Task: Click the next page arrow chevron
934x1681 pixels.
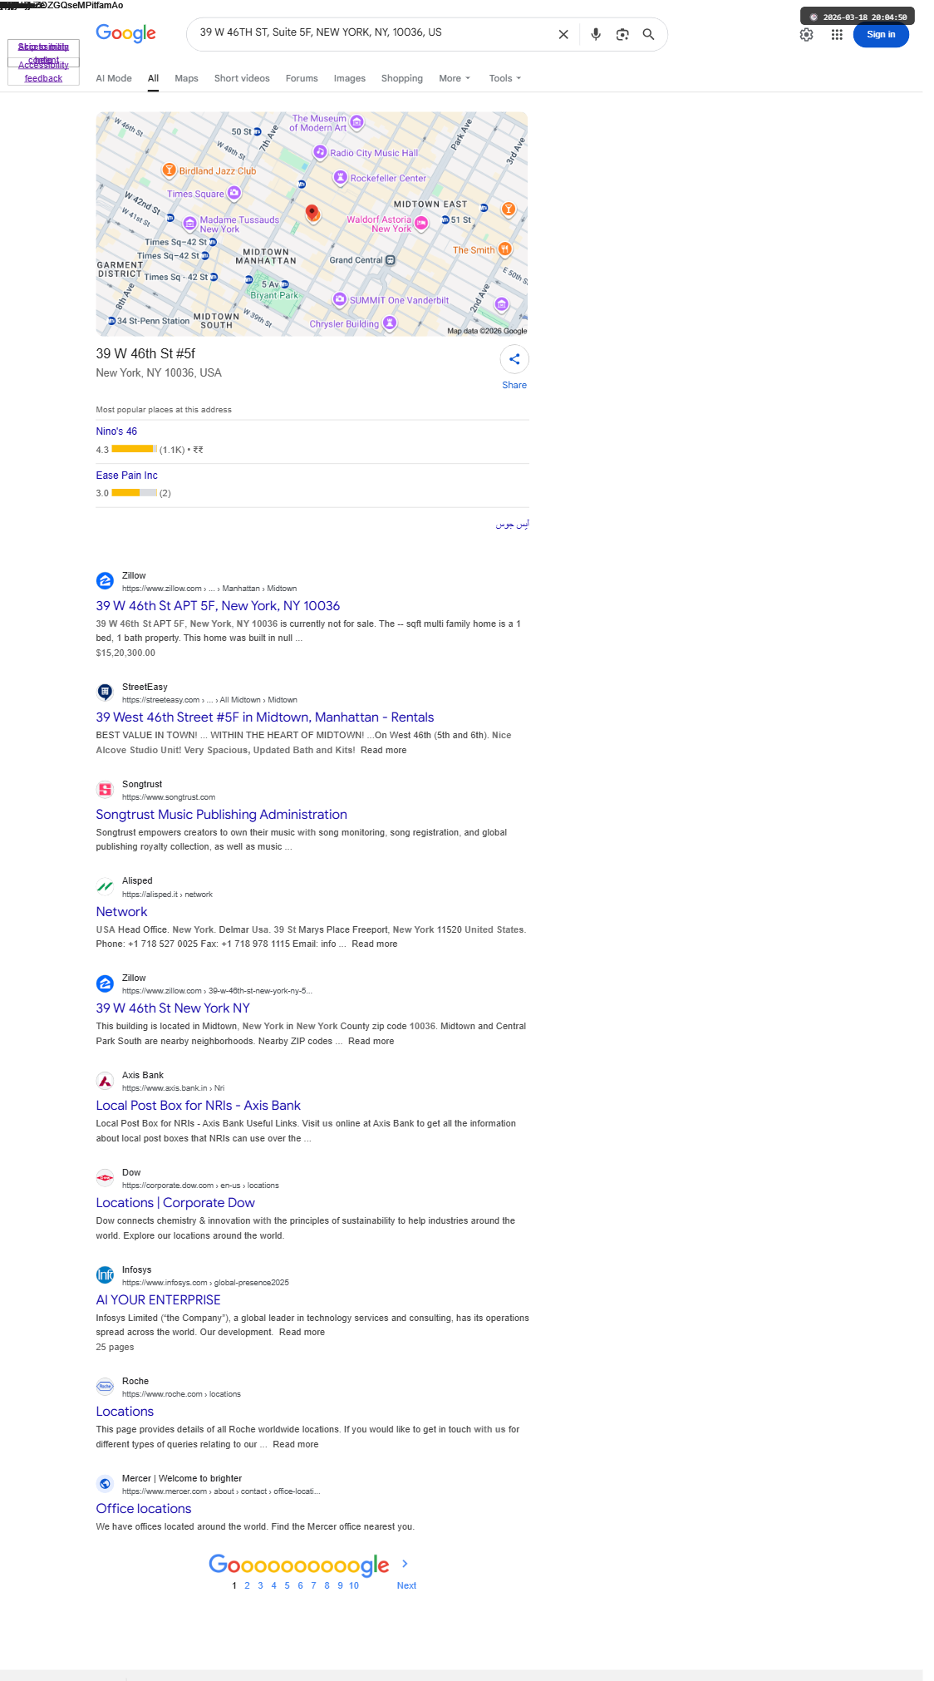Action: point(405,1564)
